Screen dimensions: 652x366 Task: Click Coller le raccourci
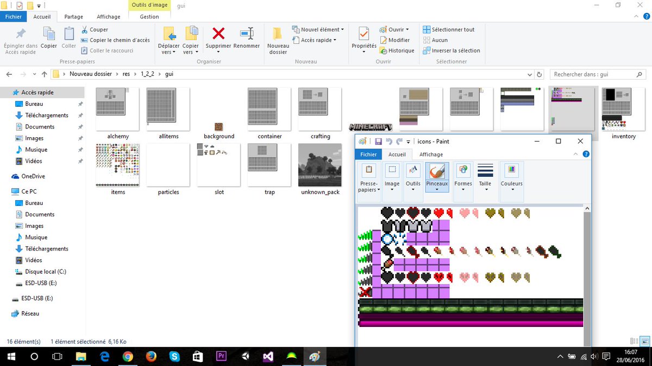[x=107, y=50]
